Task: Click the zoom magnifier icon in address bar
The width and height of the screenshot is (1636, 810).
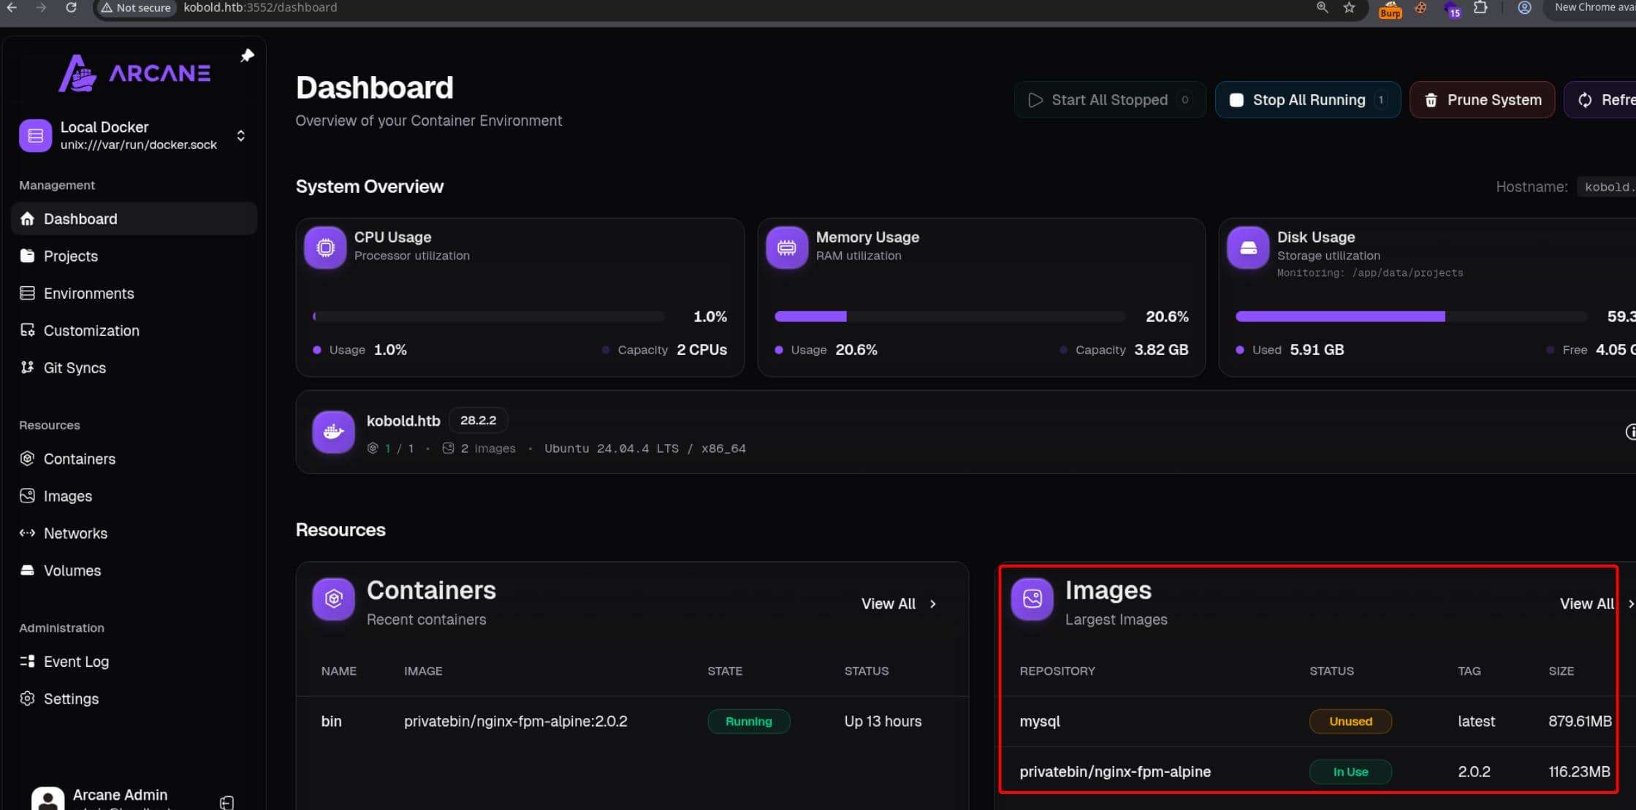Action: (1322, 7)
